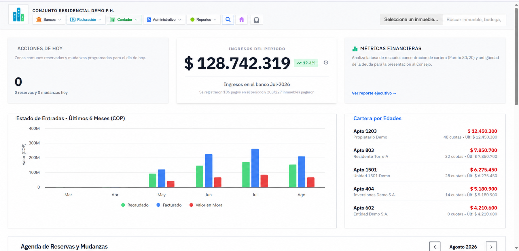Click the 'Apto 404' entry

click(425, 192)
